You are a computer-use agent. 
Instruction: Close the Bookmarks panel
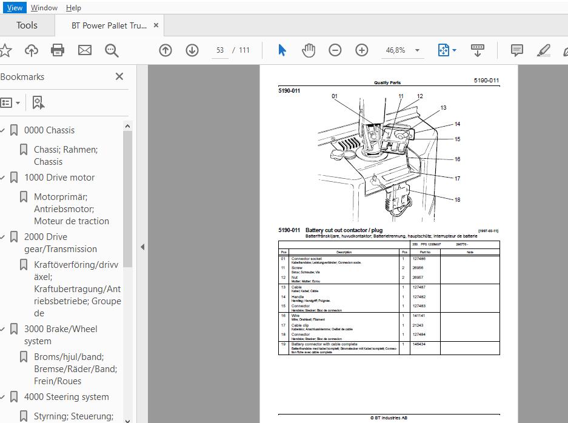pyautogui.click(x=119, y=76)
